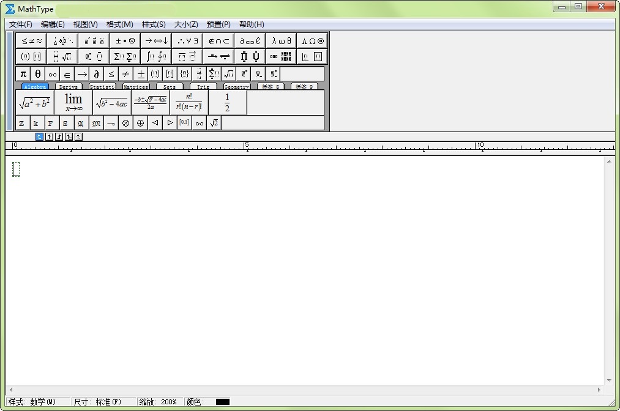Open the subscript and superscript templates palette
620x411 pixels.
coord(94,56)
